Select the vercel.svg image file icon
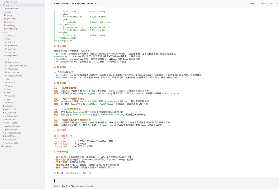 5,25
